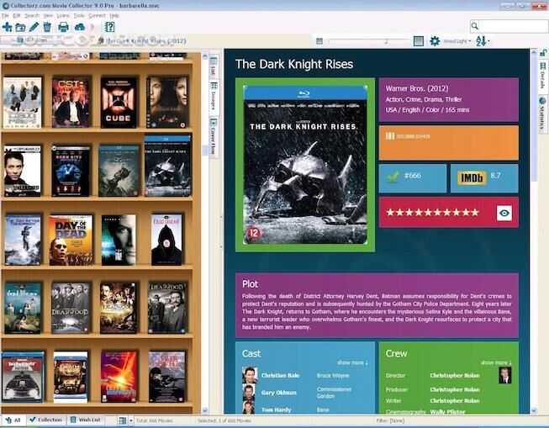
Task: Switch to the Collection tab
Action: click(x=46, y=420)
